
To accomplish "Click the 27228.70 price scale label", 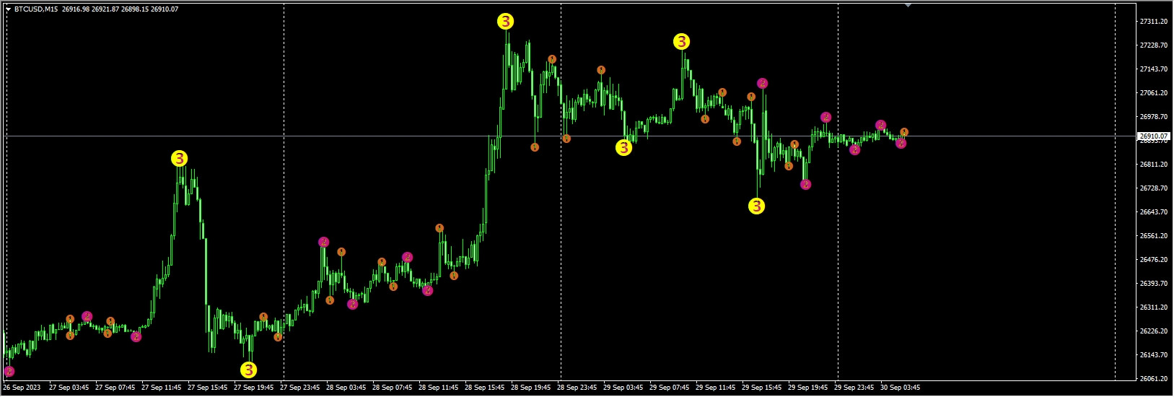I will [x=1153, y=45].
